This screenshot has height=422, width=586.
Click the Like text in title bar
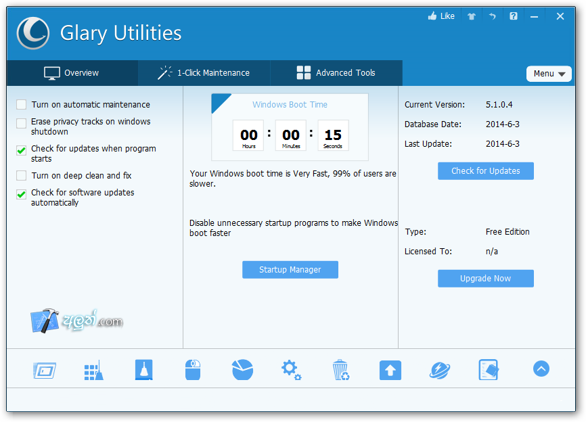point(447,16)
